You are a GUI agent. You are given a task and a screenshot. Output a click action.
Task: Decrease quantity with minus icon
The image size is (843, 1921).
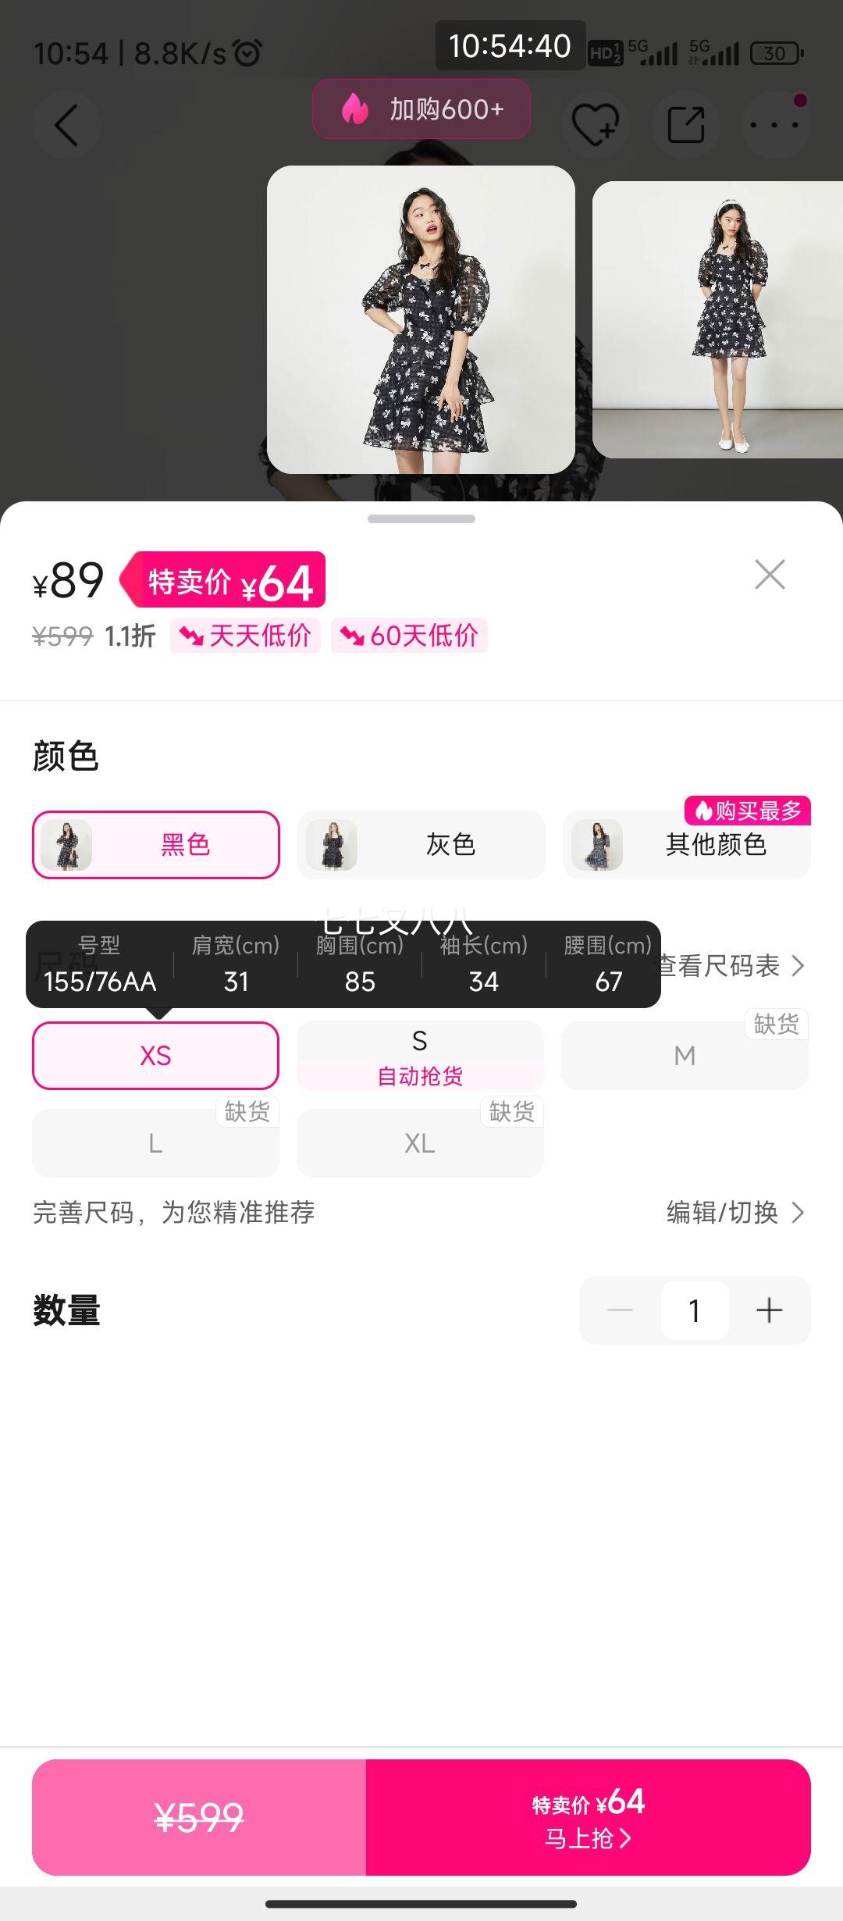620,1310
